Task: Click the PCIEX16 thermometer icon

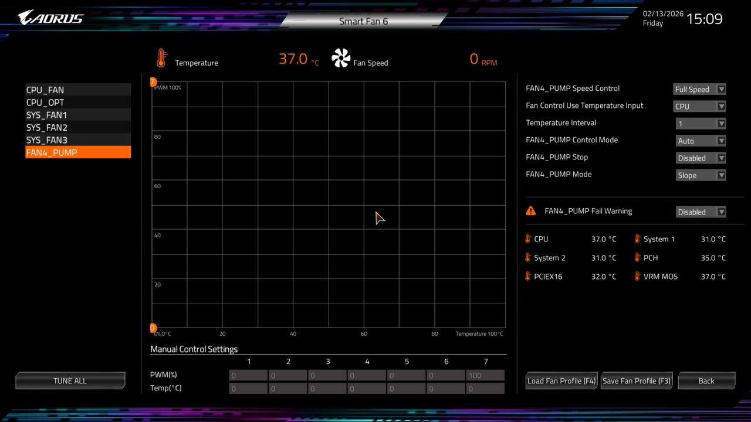Action: [x=527, y=276]
